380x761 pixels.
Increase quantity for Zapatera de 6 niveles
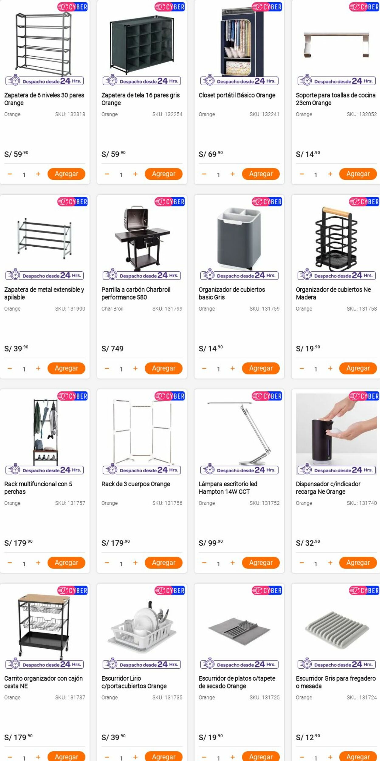coord(38,174)
